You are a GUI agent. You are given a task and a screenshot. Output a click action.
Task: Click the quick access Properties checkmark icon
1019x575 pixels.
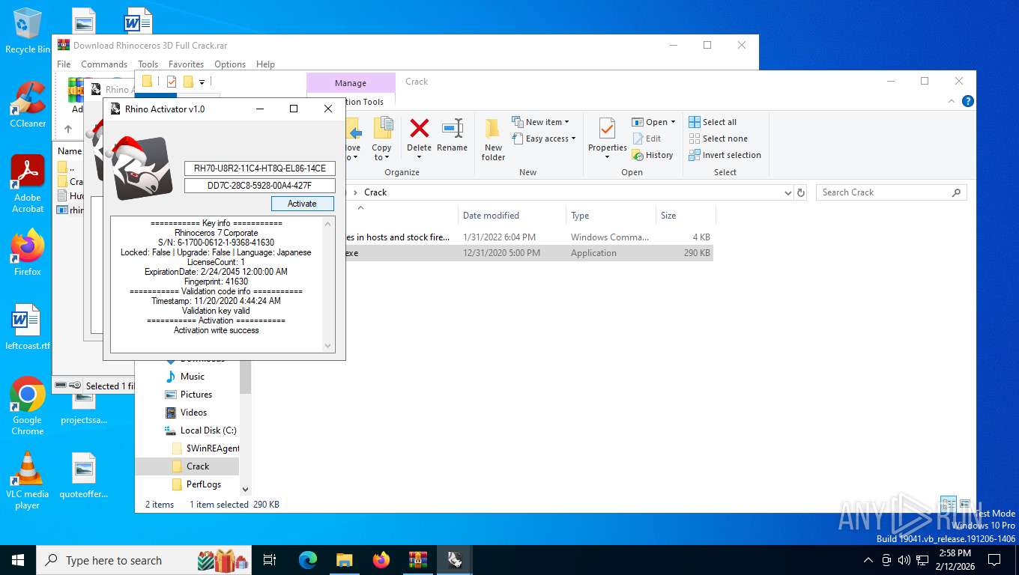[172, 81]
